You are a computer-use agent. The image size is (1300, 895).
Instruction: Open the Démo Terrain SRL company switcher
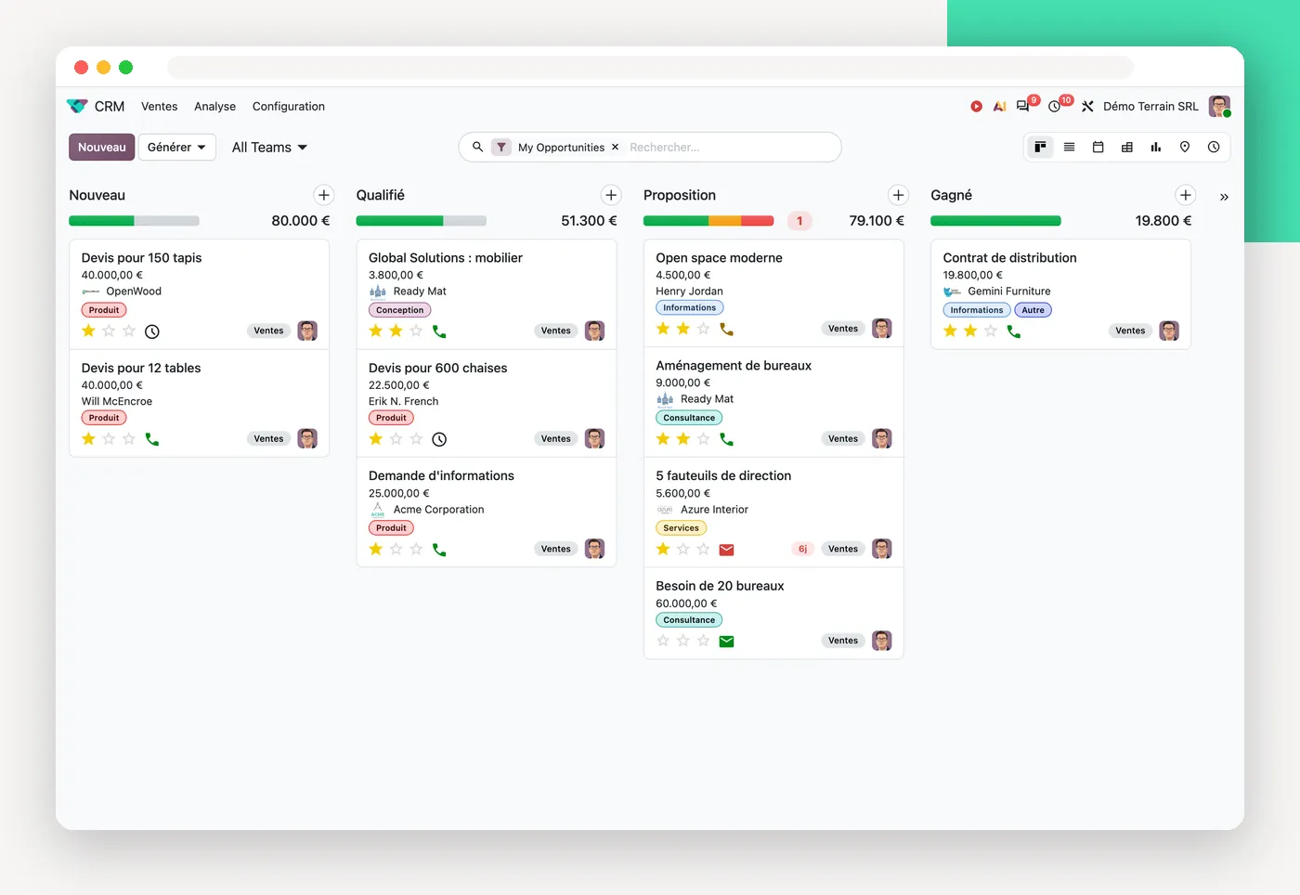tap(1150, 107)
